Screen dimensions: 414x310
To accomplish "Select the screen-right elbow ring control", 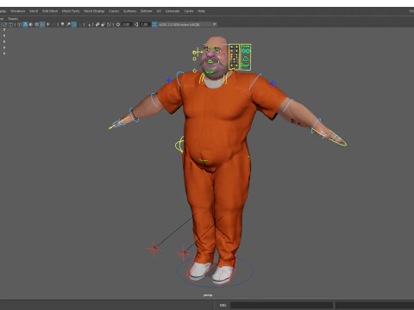I will (x=288, y=106).
